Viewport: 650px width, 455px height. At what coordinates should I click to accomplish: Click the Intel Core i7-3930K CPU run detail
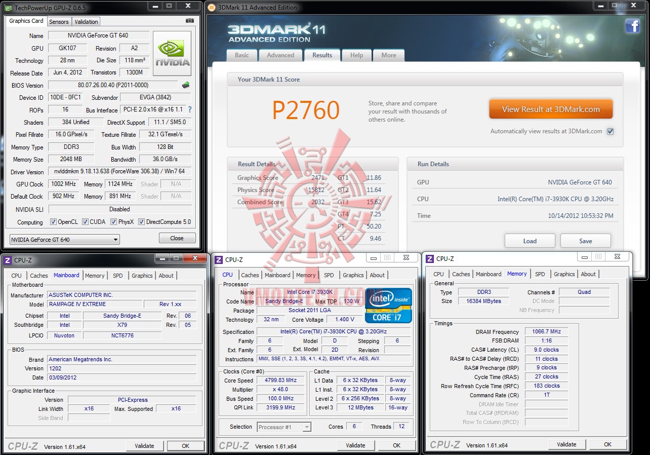click(555, 199)
